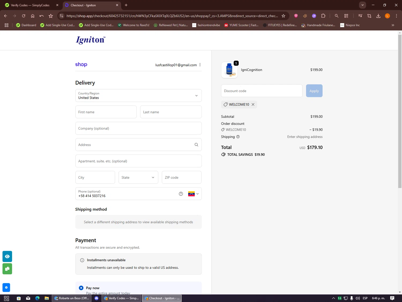This screenshot has height=302, width=402.
Task: Launch Microsoft Edge from taskbar
Action: click(37, 298)
